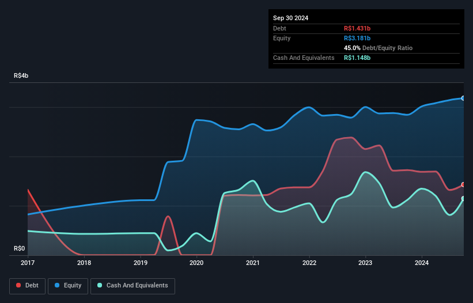
Task: Toggle the Equity legend button
Action: (68, 286)
